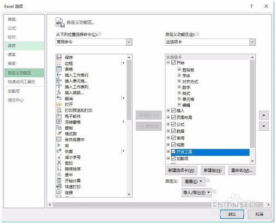Choose the 撤消 undo arrow icon

tap(59, 98)
